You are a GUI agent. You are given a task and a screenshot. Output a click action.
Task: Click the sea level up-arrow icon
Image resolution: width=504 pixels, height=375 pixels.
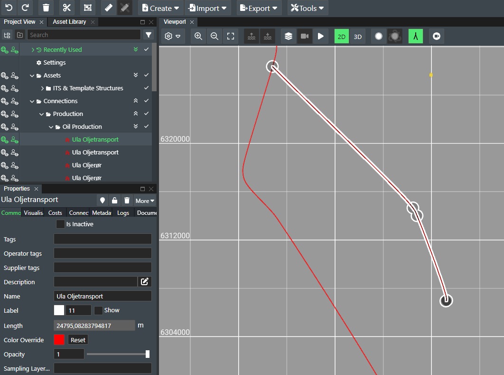coord(252,36)
